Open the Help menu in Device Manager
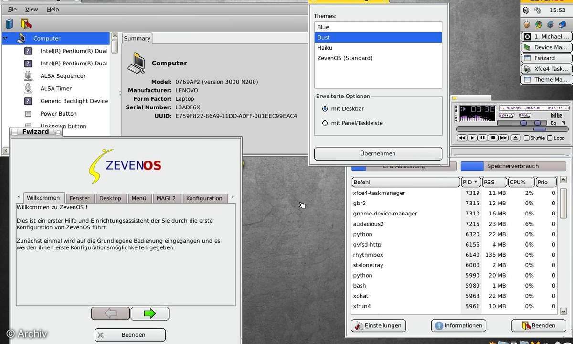This screenshot has height=344, width=573. tap(53, 9)
